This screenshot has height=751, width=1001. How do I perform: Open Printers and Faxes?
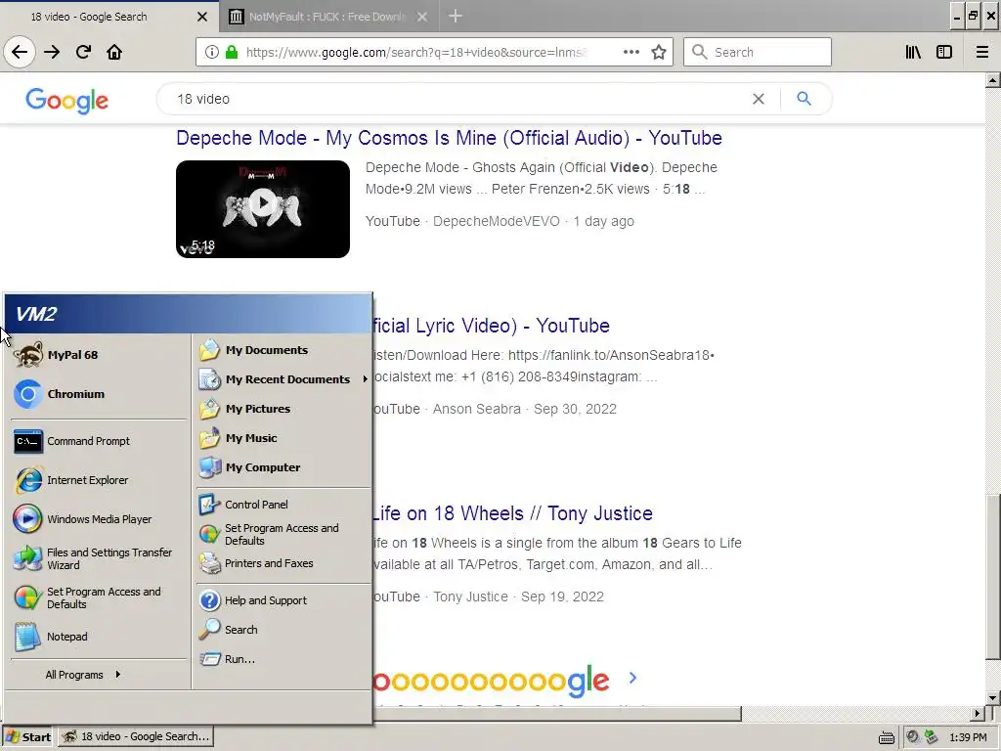tap(283, 563)
